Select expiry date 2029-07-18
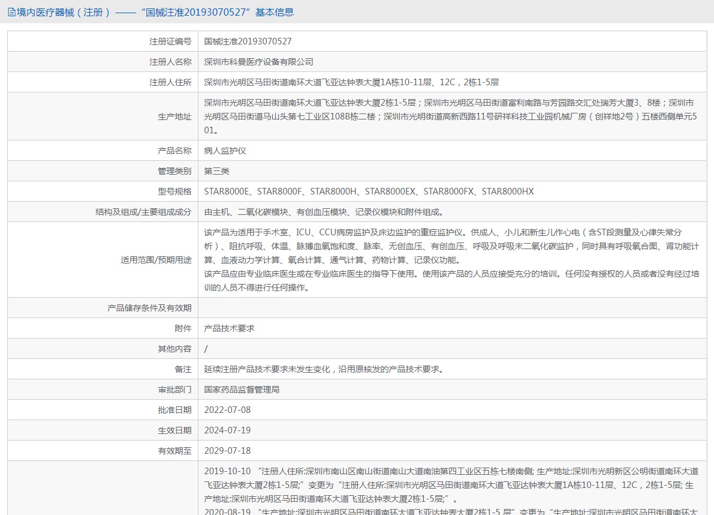 [x=227, y=451]
